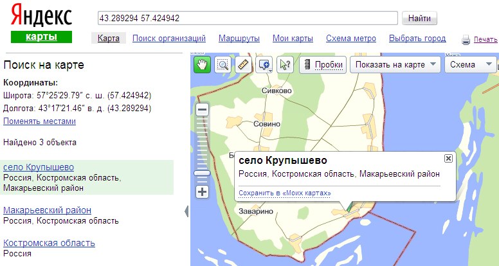
Task: Select the ruler distance tool
Action: pyautogui.click(x=243, y=64)
